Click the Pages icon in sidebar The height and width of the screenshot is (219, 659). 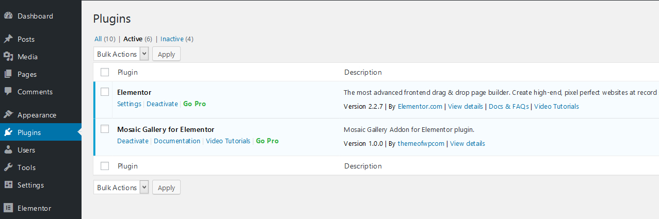pyautogui.click(x=8, y=74)
